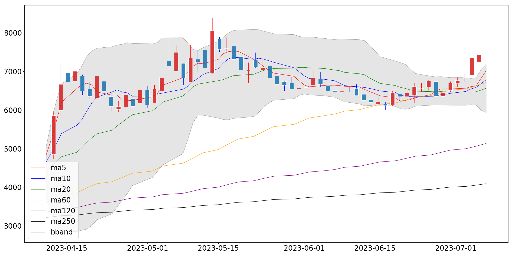This screenshot has width=512, height=256.
Task: Click the 2023-07-01 x-axis date label
Action: [456, 248]
